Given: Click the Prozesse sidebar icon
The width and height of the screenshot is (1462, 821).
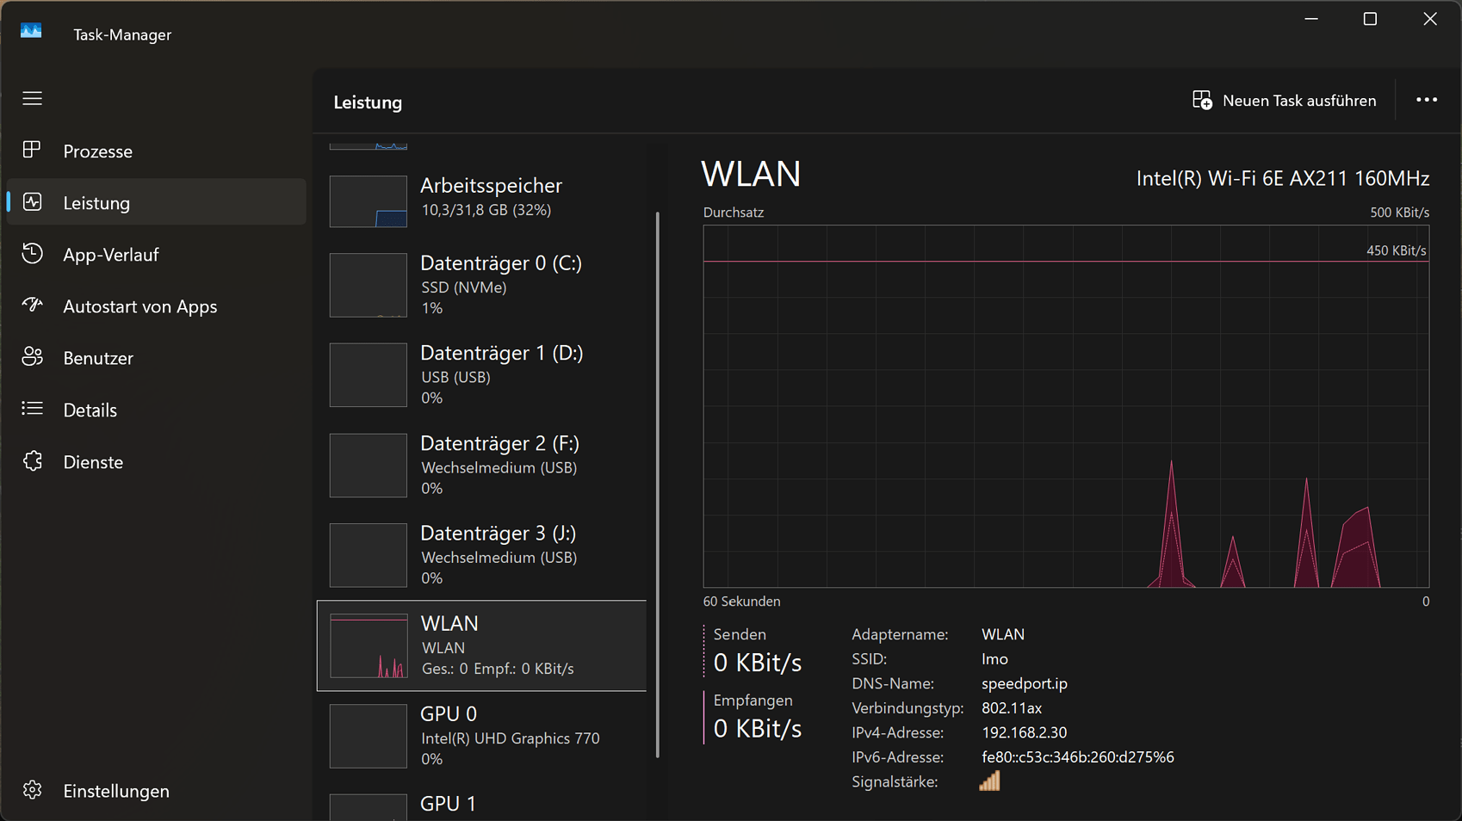Looking at the screenshot, I should (32, 151).
